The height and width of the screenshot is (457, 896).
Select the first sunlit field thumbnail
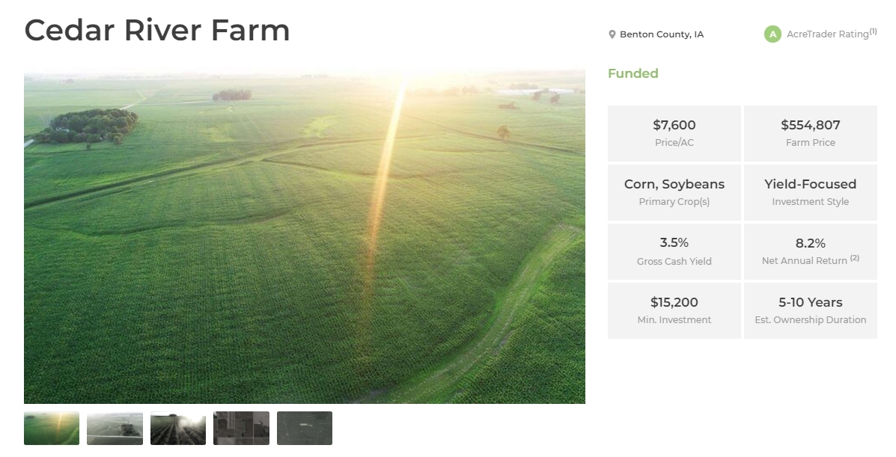point(52,428)
